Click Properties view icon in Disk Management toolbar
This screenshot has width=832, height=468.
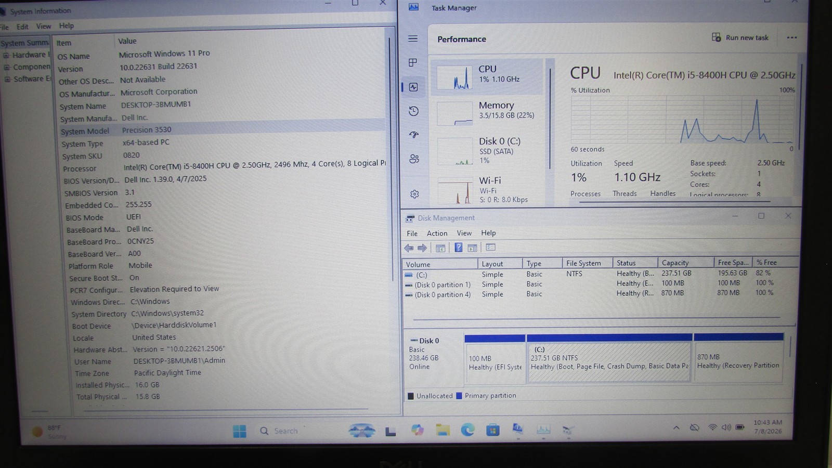pos(472,248)
